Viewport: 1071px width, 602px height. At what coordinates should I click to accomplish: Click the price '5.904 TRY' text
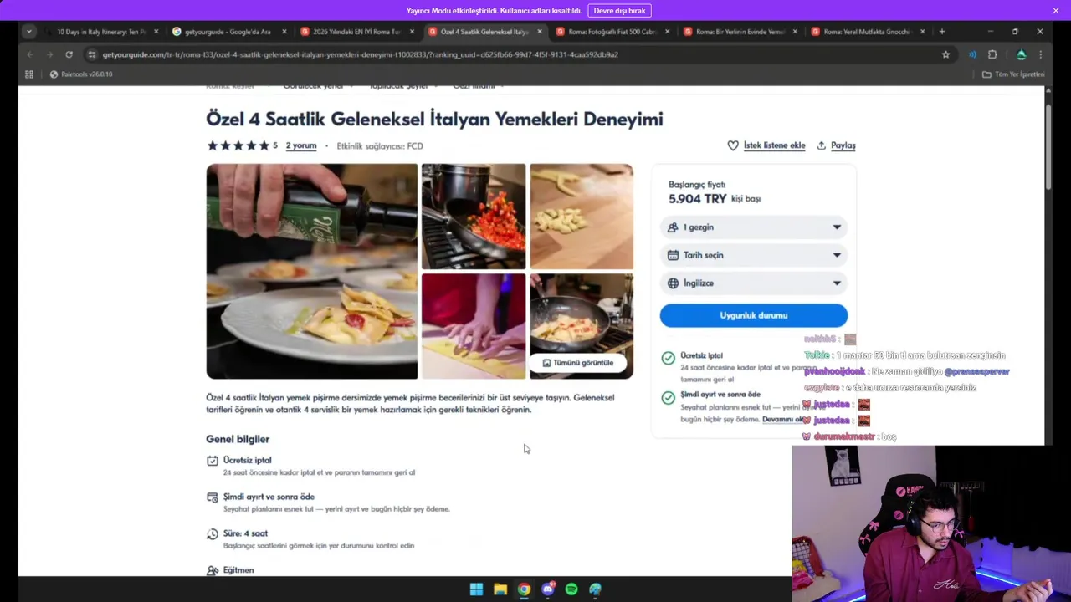tap(697, 199)
